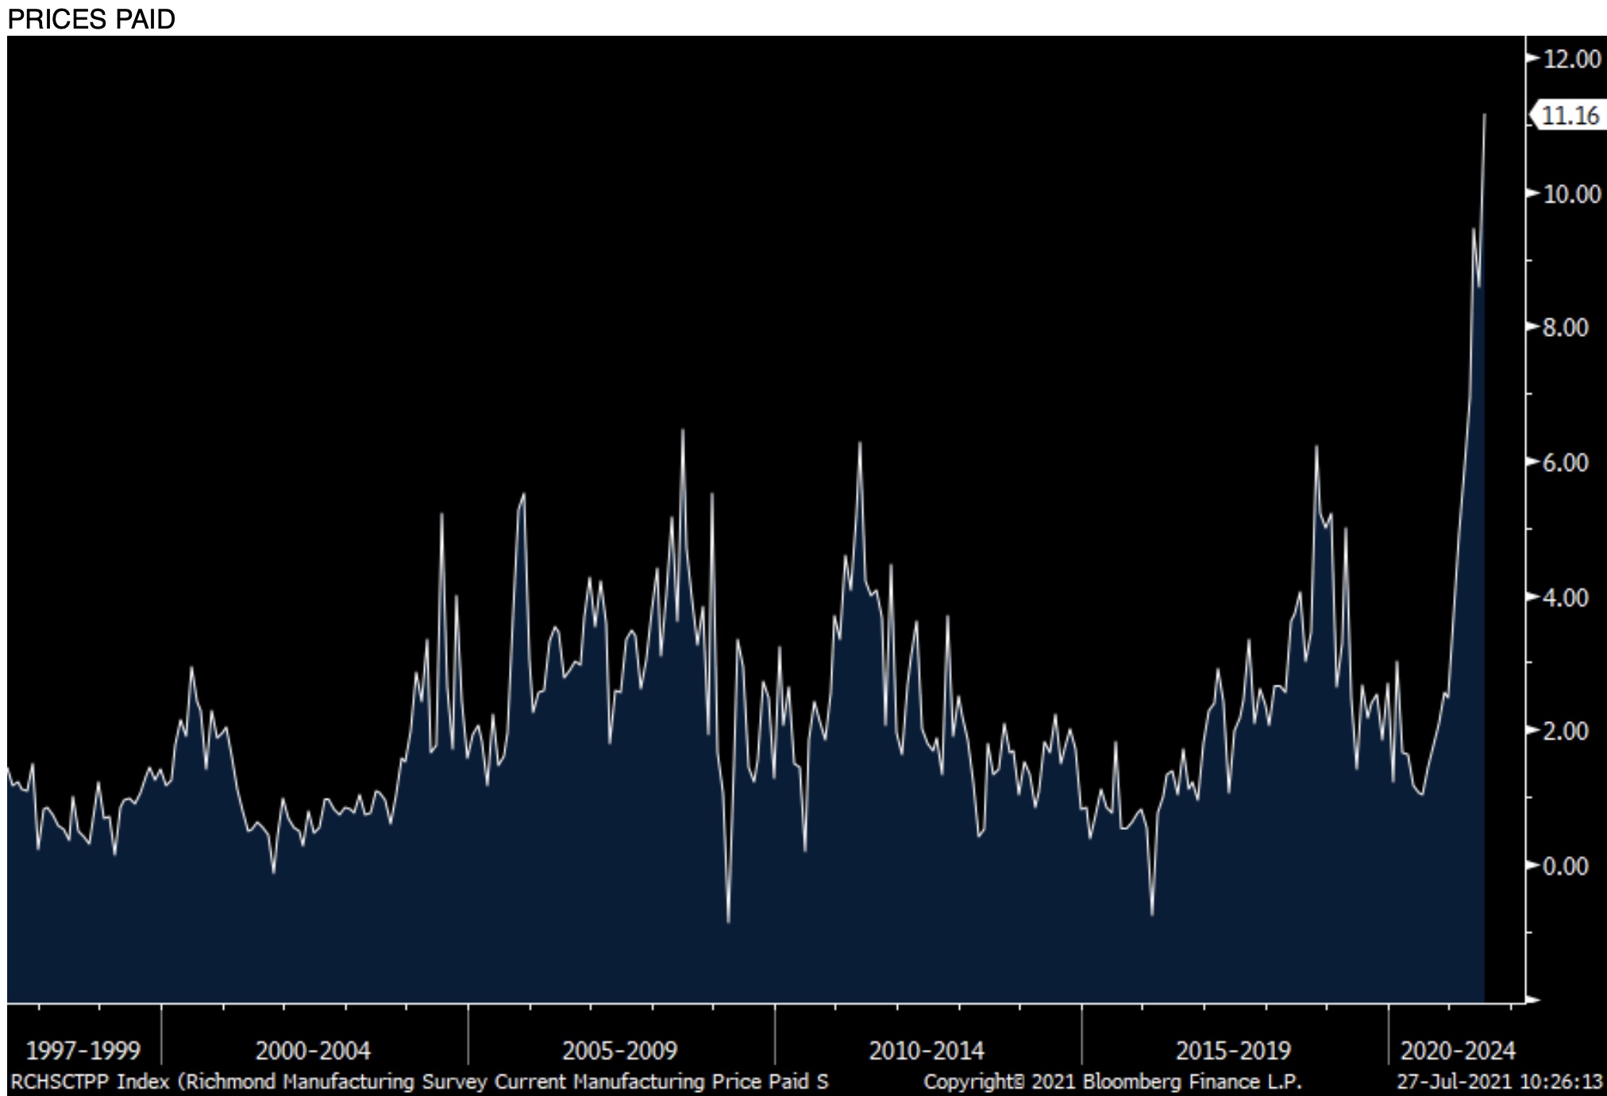Click the 6.00 y-axis label
Image resolution: width=1607 pixels, height=1096 pixels.
1565,462
